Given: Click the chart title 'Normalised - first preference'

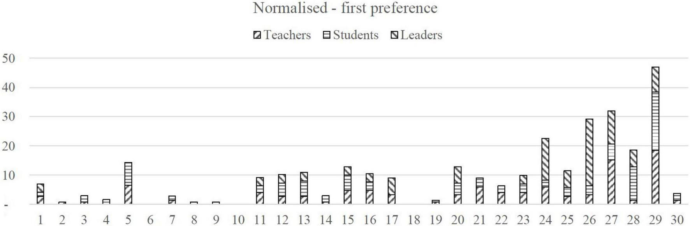Looking at the screenshot, I should coord(345,8).
